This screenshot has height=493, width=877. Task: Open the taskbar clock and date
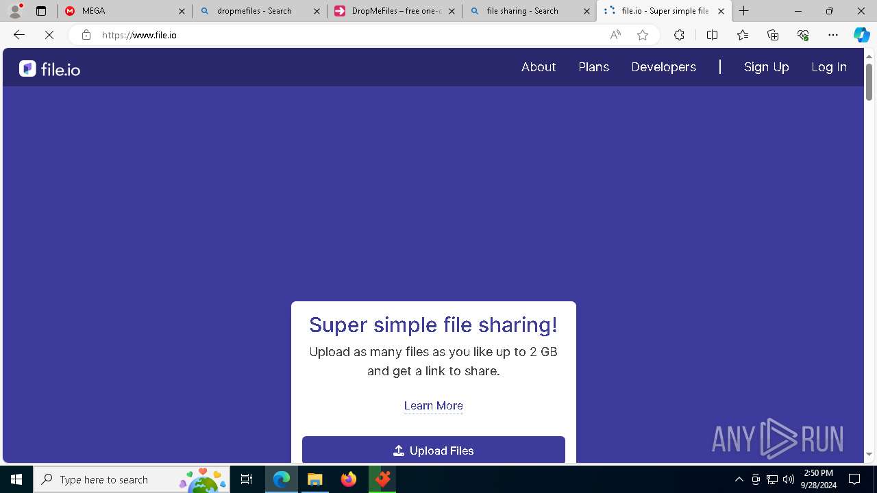[x=819, y=479]
